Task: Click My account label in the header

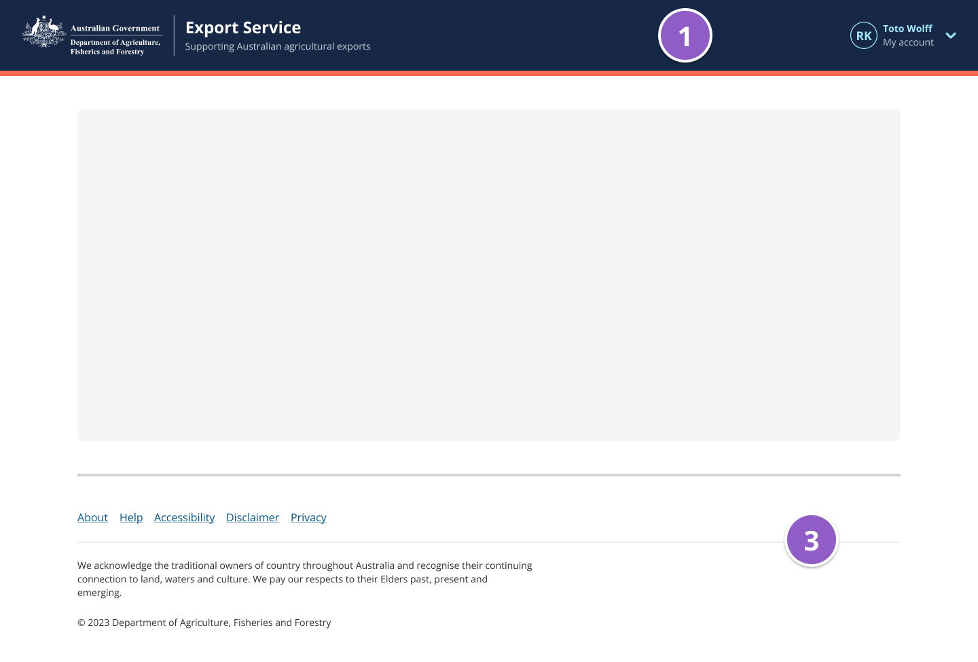Action: click(x=908, y=42)
